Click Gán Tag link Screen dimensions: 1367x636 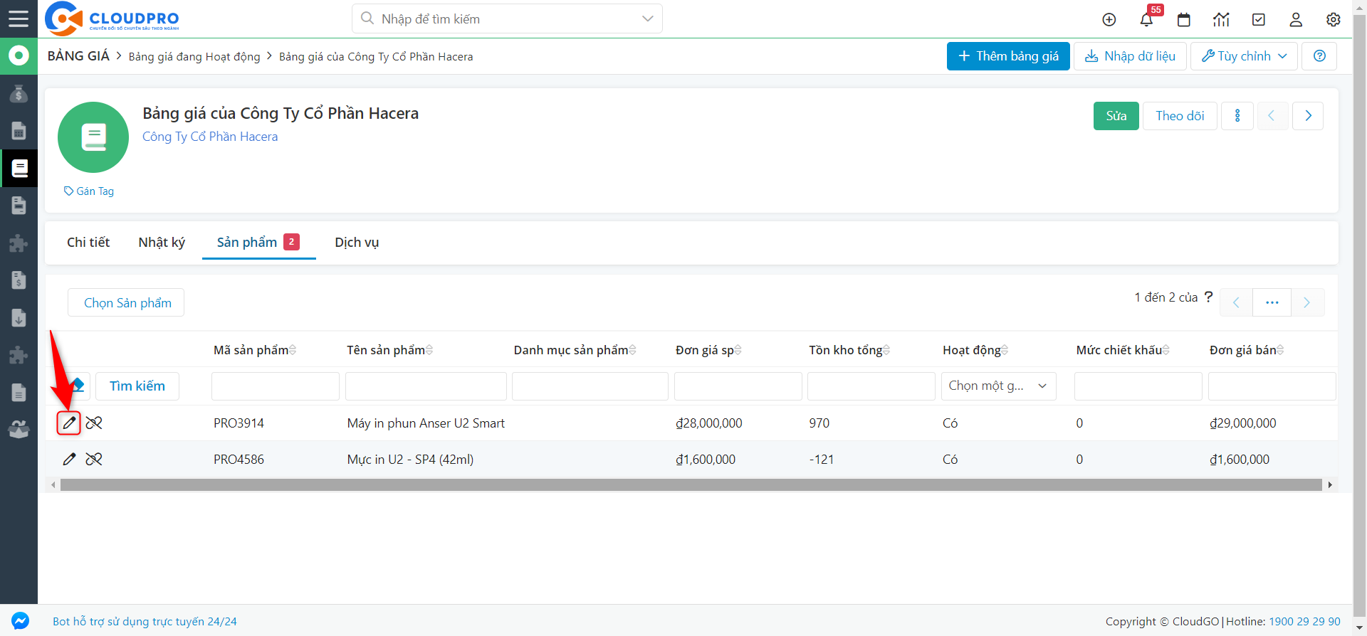(89, 191)
